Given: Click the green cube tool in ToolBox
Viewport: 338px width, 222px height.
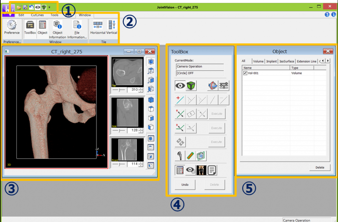Looking at the screenshot, I should point(191,85).
